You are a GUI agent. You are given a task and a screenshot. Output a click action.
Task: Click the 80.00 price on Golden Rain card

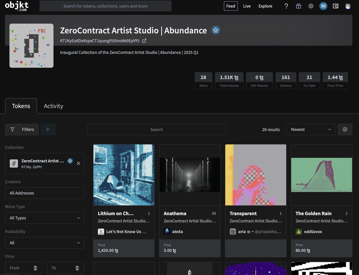click(303, 250)
